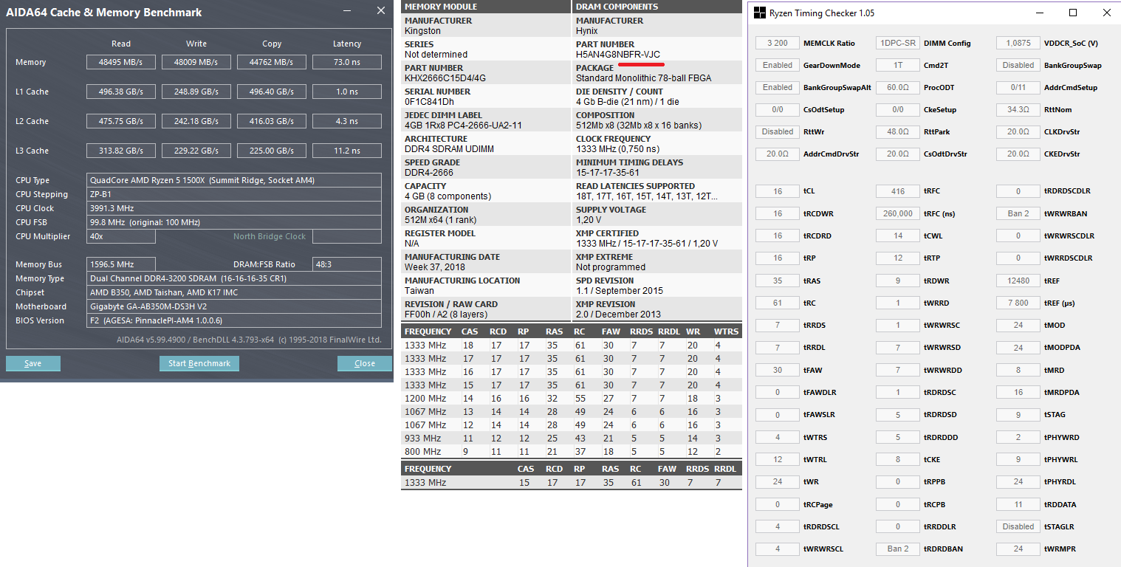Viewport: 1121px width, 567px height.
Task: Select module part number KHX2666C15D4/4G
Action: [445, 78]
